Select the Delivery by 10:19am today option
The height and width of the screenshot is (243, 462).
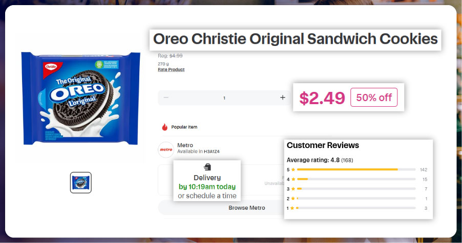click(207, 187)
